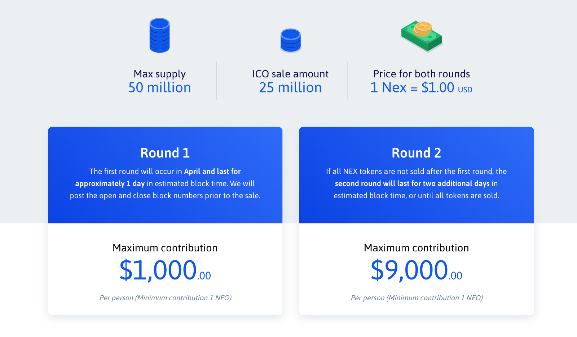Image resolution: width=577 pixels, height=337 pixels.
Task: Click the "$1,000.00" contribution amount
Action: click(x=165, y=270)
